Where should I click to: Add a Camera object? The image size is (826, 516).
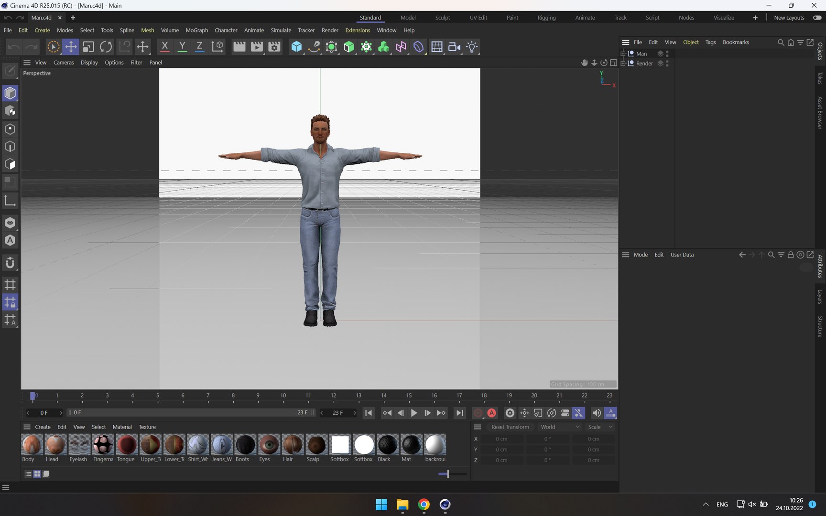(454, 47)
